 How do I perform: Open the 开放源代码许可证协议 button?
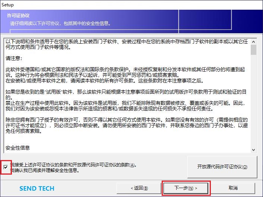click(222, 167)
